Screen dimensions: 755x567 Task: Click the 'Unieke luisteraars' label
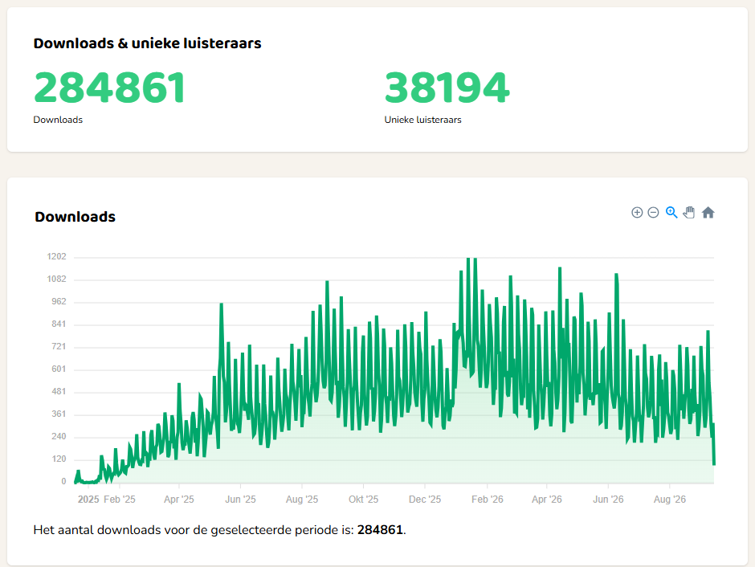(x=422, y=120)
